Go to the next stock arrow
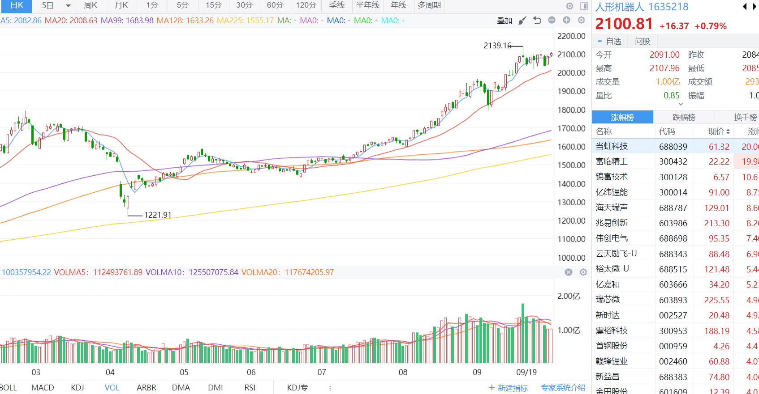Viewport: 759px width, 394px height. pos(755,7)
